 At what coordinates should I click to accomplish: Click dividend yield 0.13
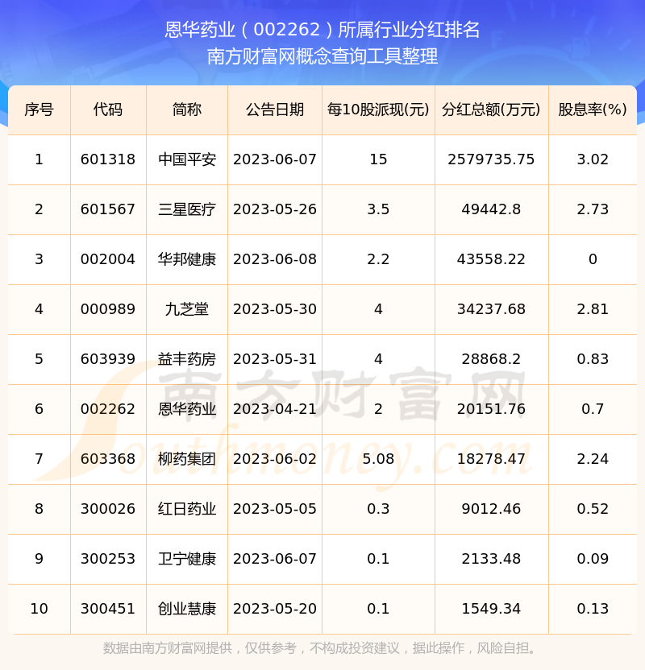[x=593, y=610]
